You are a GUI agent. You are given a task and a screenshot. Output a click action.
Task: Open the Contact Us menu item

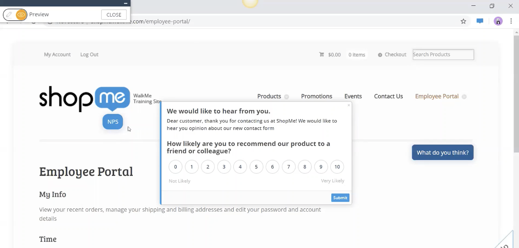point(388,96)
